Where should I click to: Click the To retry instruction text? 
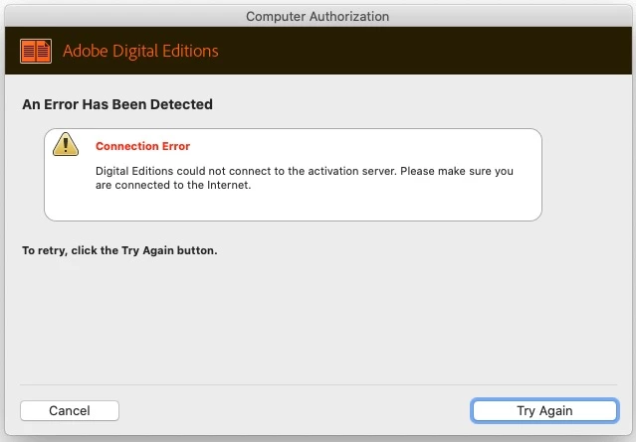tap(119, 250)
